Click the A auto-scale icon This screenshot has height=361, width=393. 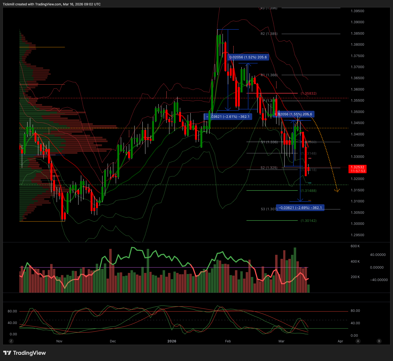pos(358,341)
